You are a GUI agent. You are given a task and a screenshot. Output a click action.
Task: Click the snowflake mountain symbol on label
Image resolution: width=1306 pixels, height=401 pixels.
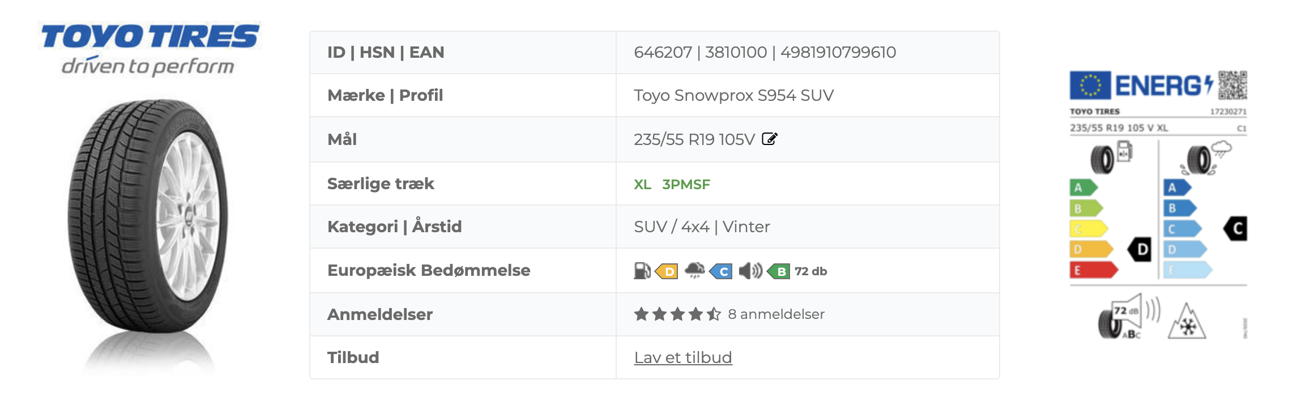(x=1187, y=322)
